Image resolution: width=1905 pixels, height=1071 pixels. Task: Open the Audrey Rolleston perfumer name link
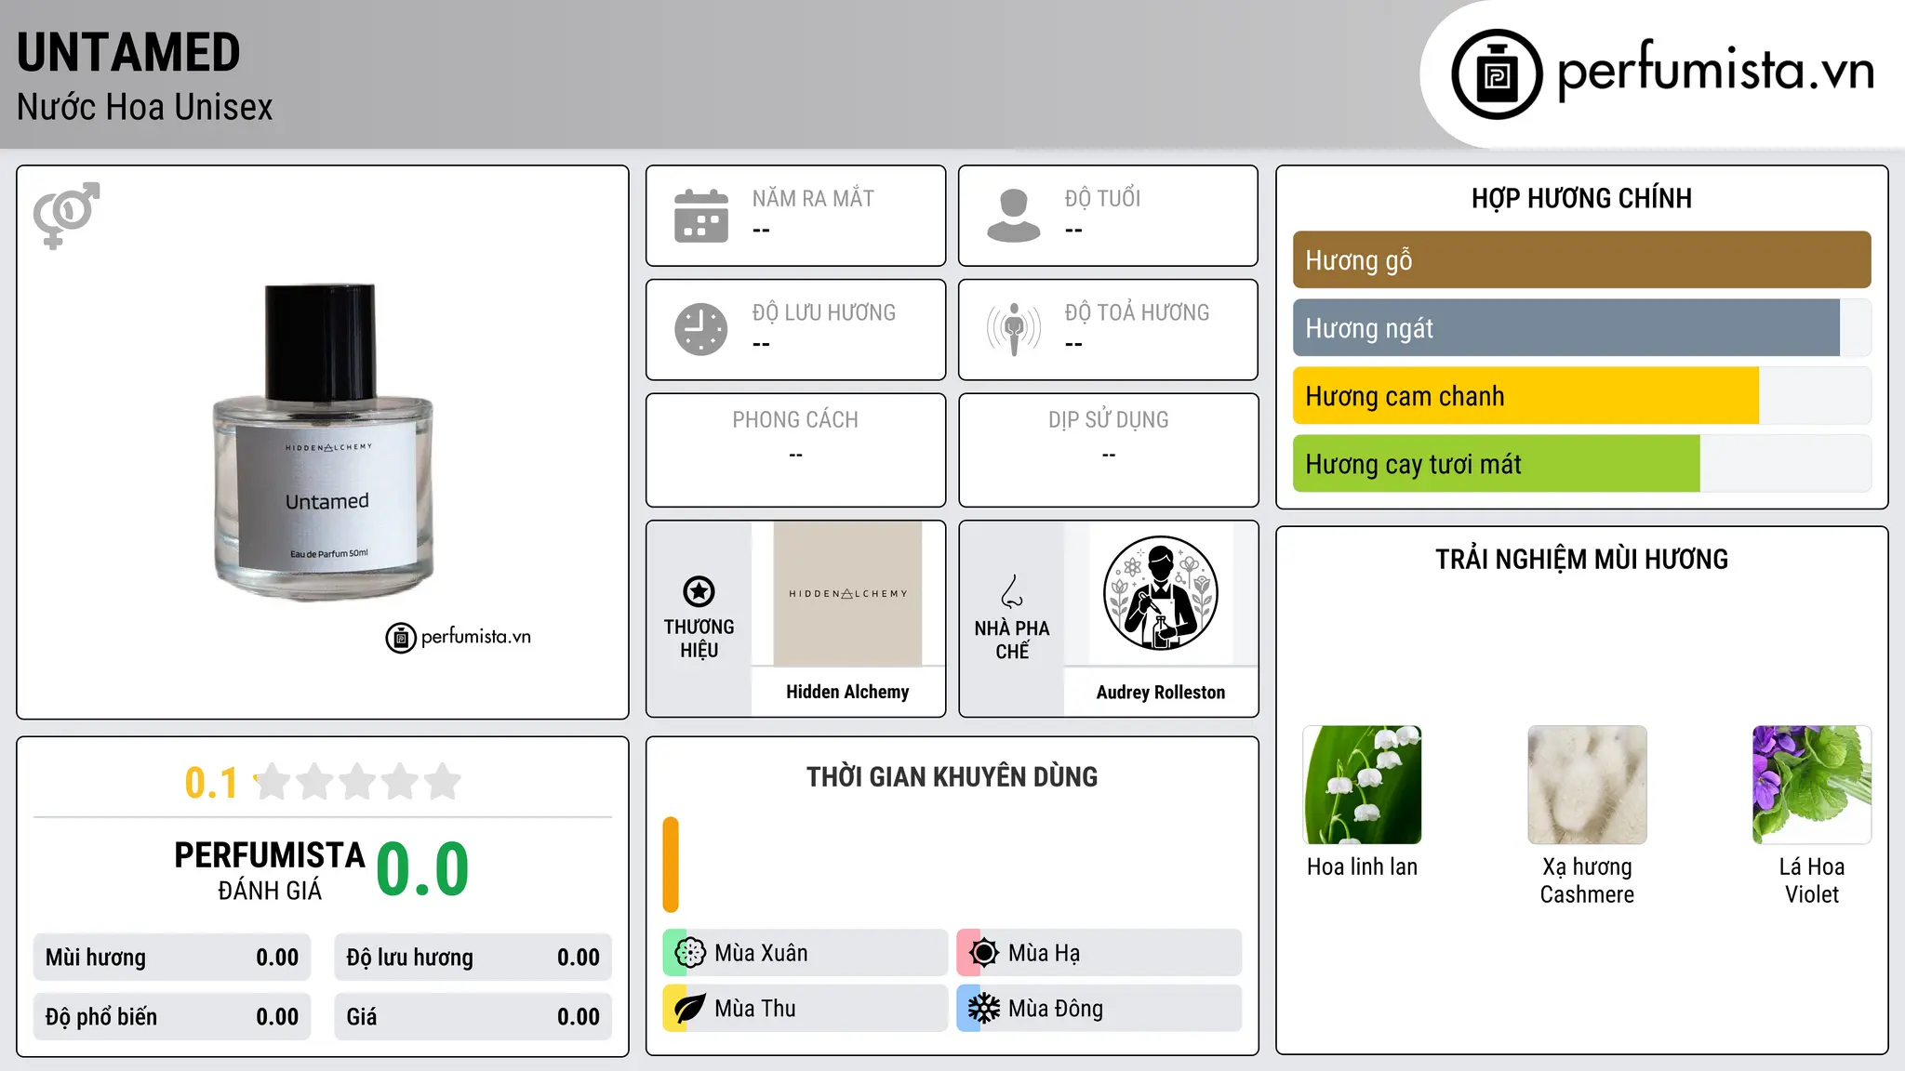[1160, 692]
